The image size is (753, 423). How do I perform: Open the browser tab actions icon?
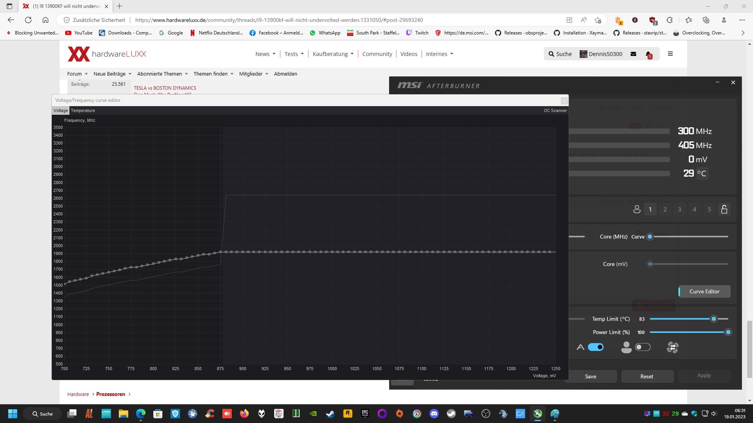coord(9,6)
